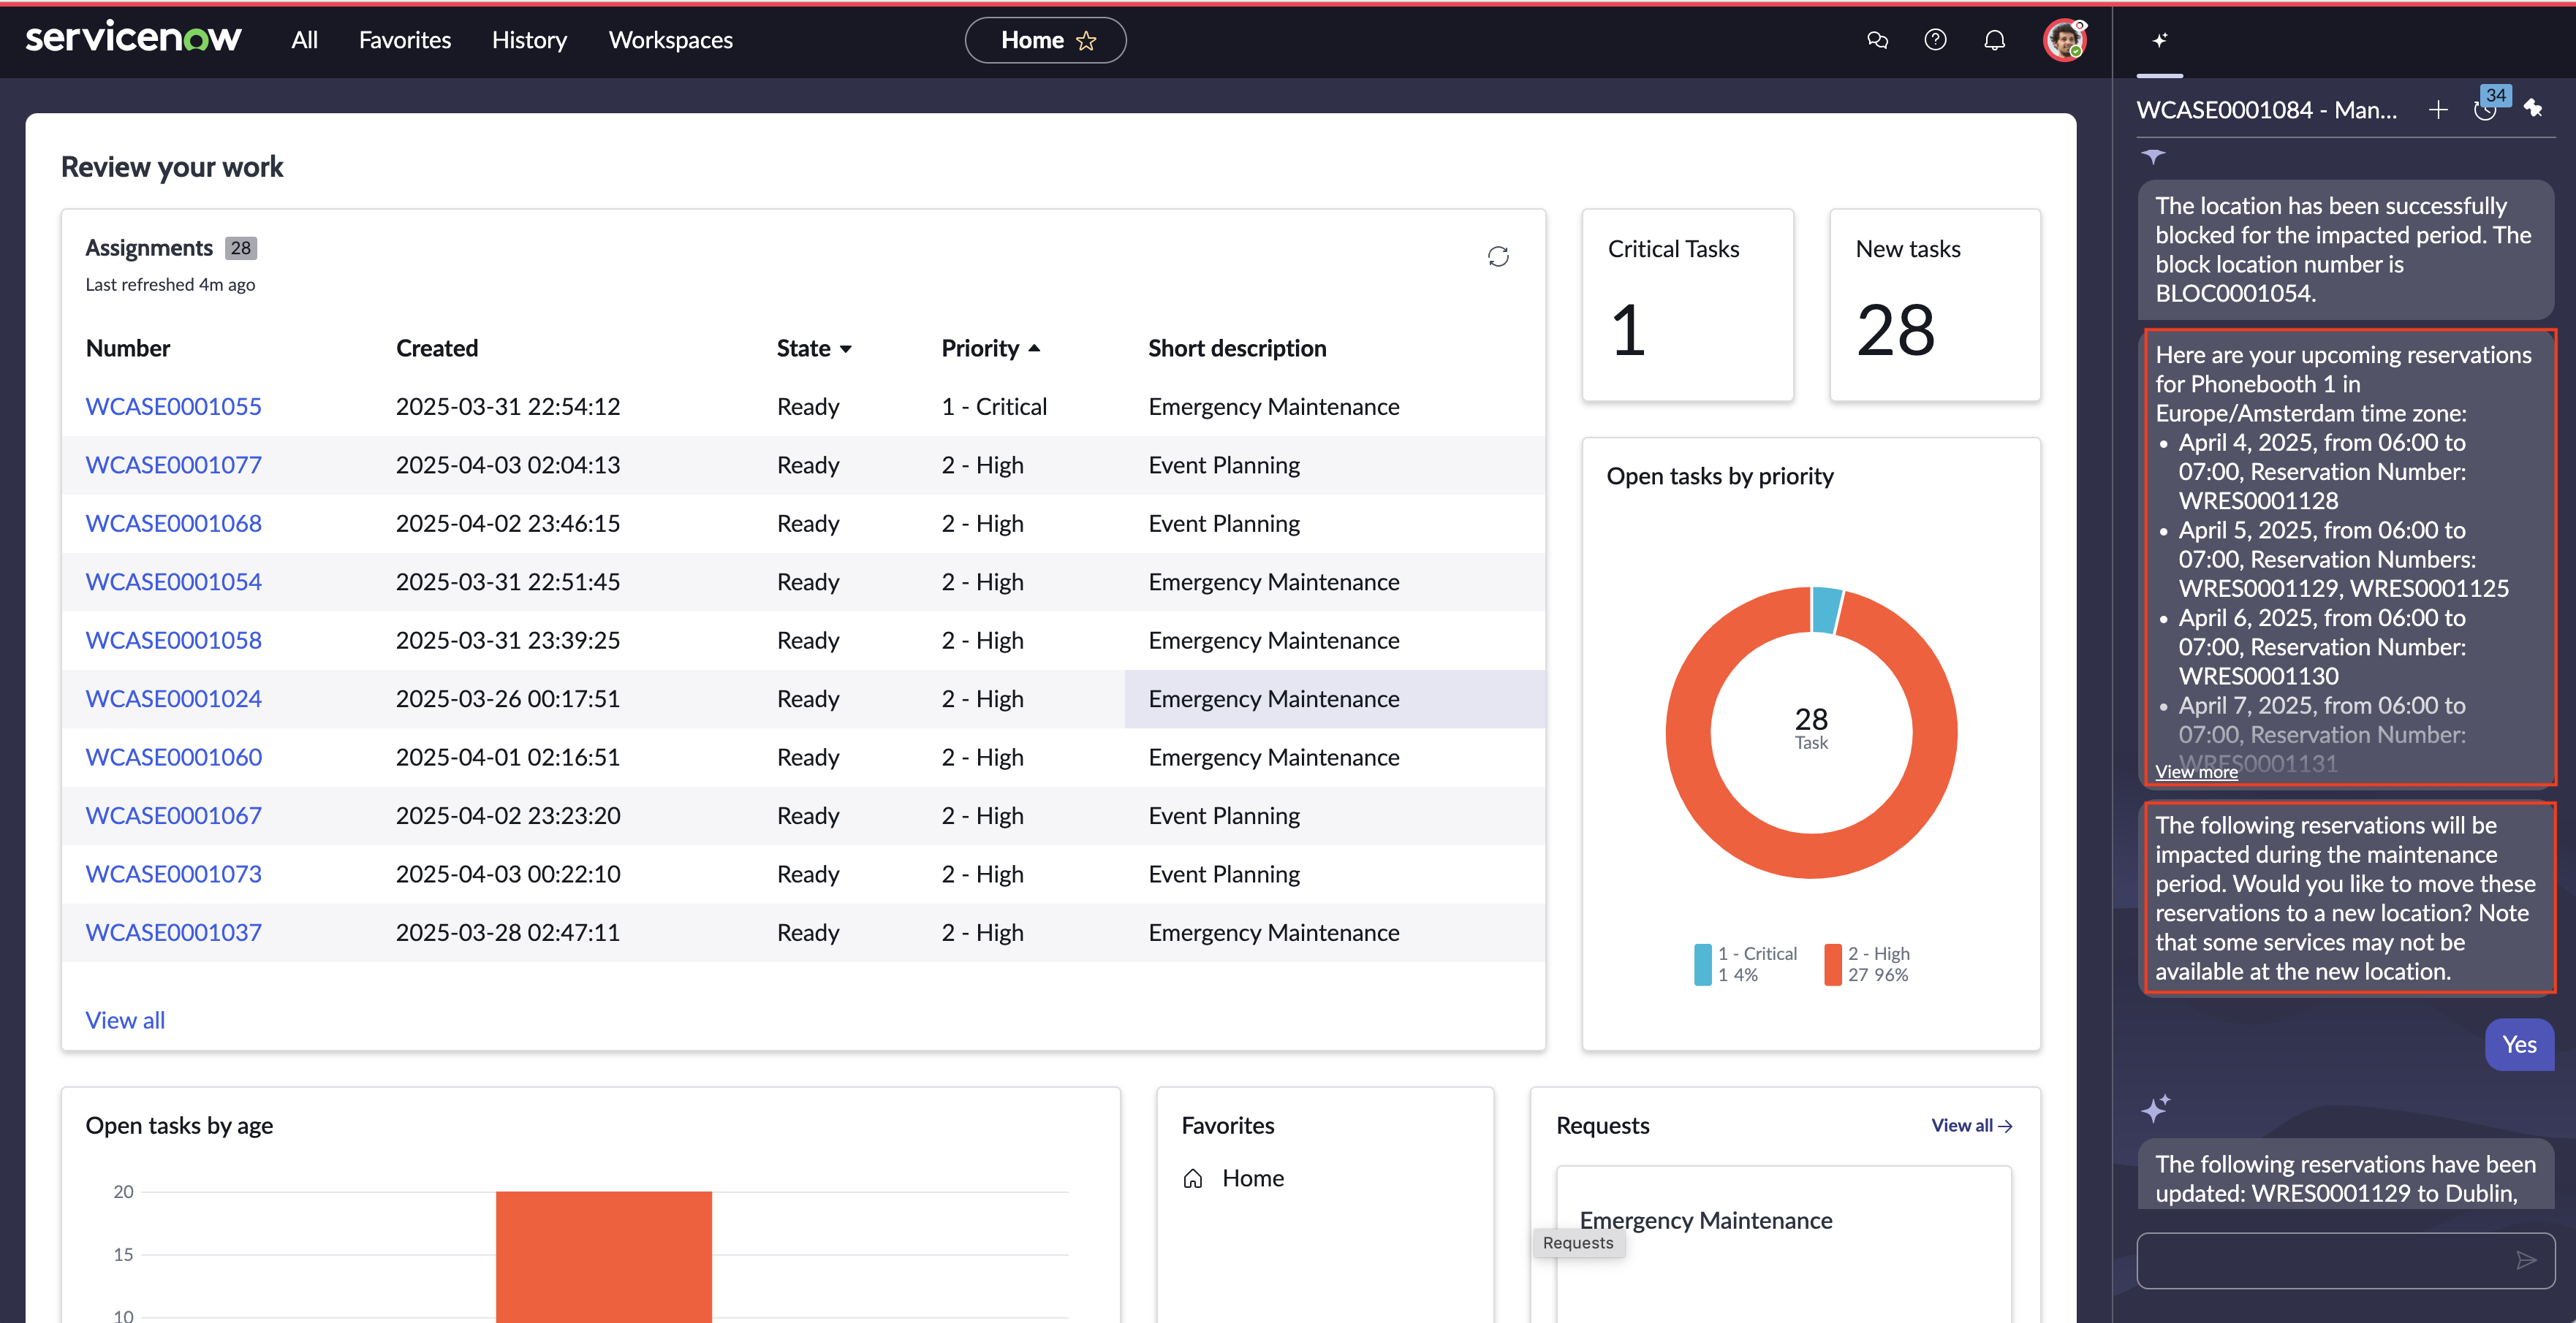Image resolution: width=2576 pixels, height=1323 pixels.
Task: Open case WCASE0001037
Action: coord(173,932)
